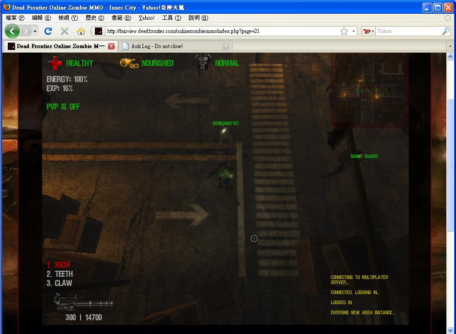Click the vertical scrollbar thumb
Screen dimensions: 456x334
pyautogui.click(x=450, y=165)
